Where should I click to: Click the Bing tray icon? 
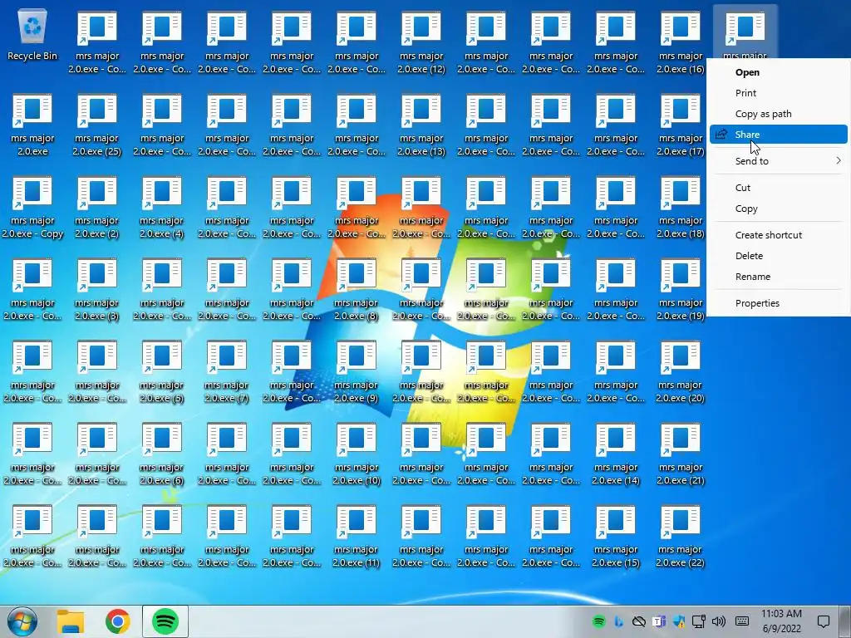(618, 621)
